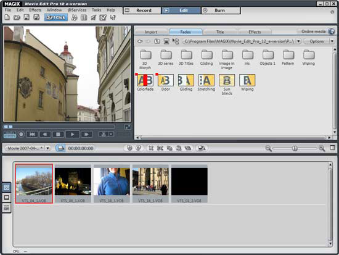Select the Stretching transition

206,83
